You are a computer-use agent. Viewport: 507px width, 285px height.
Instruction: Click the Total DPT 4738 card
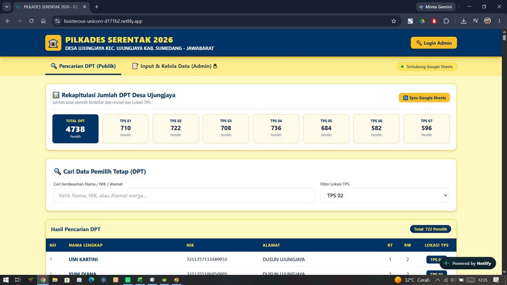pyautogui.click(x=76, y=129)
